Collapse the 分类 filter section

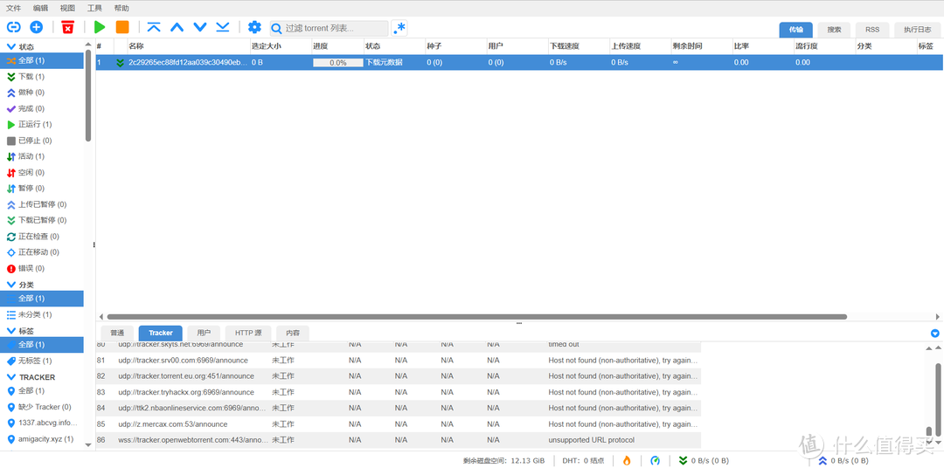10,285
